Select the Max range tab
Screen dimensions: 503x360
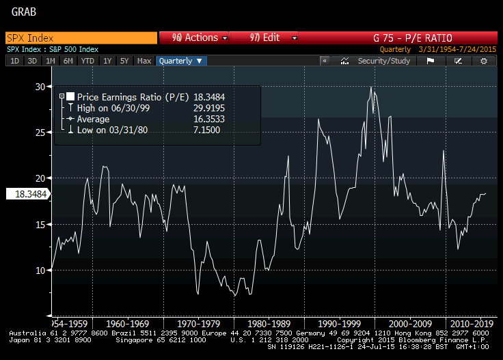tap(144, 61)
